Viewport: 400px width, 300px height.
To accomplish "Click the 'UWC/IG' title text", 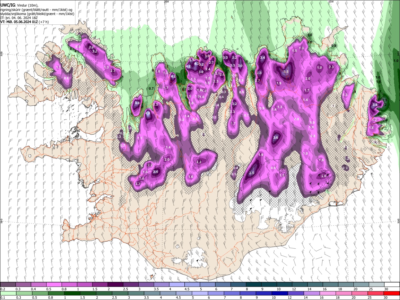I will pos(7,5).
